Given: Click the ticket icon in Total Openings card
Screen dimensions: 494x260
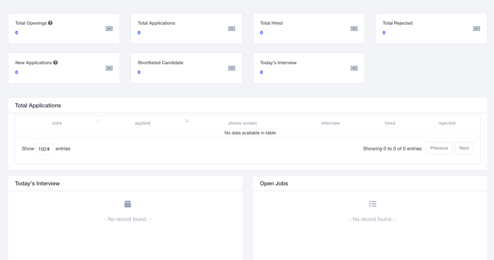Looking at the screenshot, I should [x=110, y=28].
